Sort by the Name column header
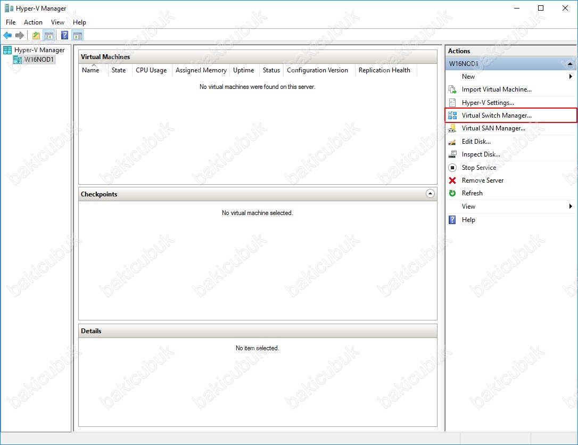This screenshot has height=445, width=578. click(x=93, y=70)
